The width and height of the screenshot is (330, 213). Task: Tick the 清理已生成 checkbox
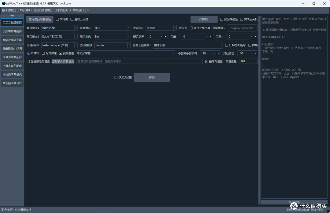(x=72, y=19)
